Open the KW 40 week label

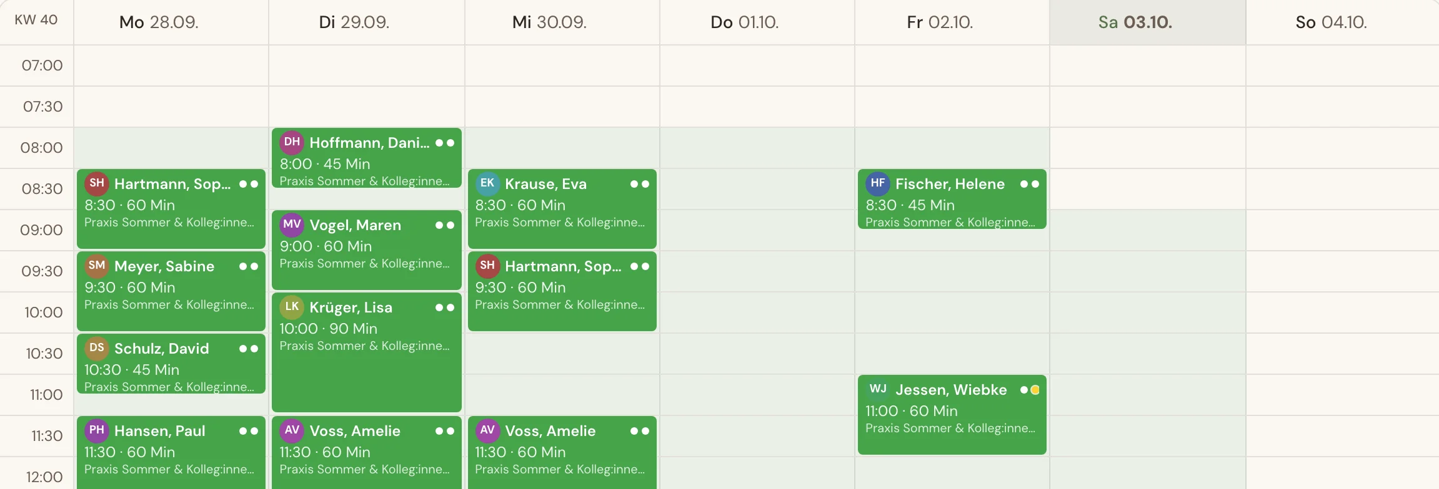[36, 20]
